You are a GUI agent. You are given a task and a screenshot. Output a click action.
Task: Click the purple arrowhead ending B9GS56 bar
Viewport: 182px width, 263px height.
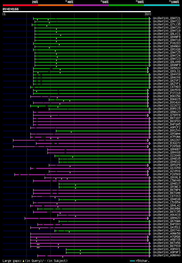click(x=148, y=96)
